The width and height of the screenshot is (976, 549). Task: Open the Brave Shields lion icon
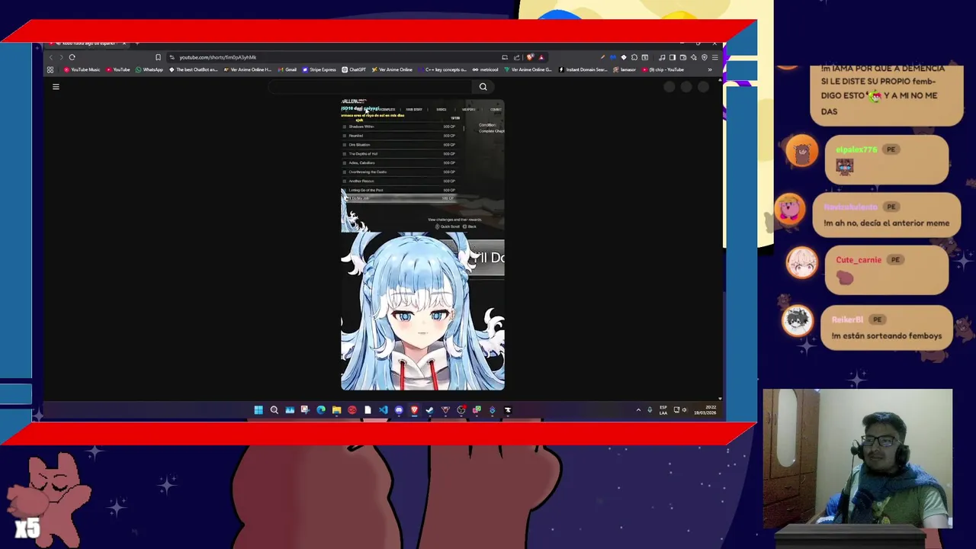tap(531, 57)
